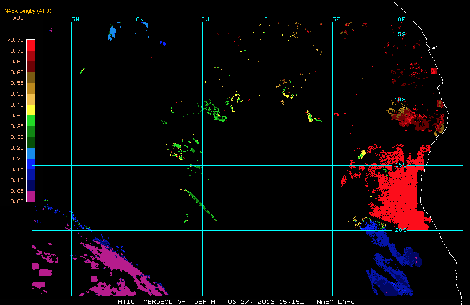
Task: Click the '0.05' legend value
Action: tap(17, 191)
